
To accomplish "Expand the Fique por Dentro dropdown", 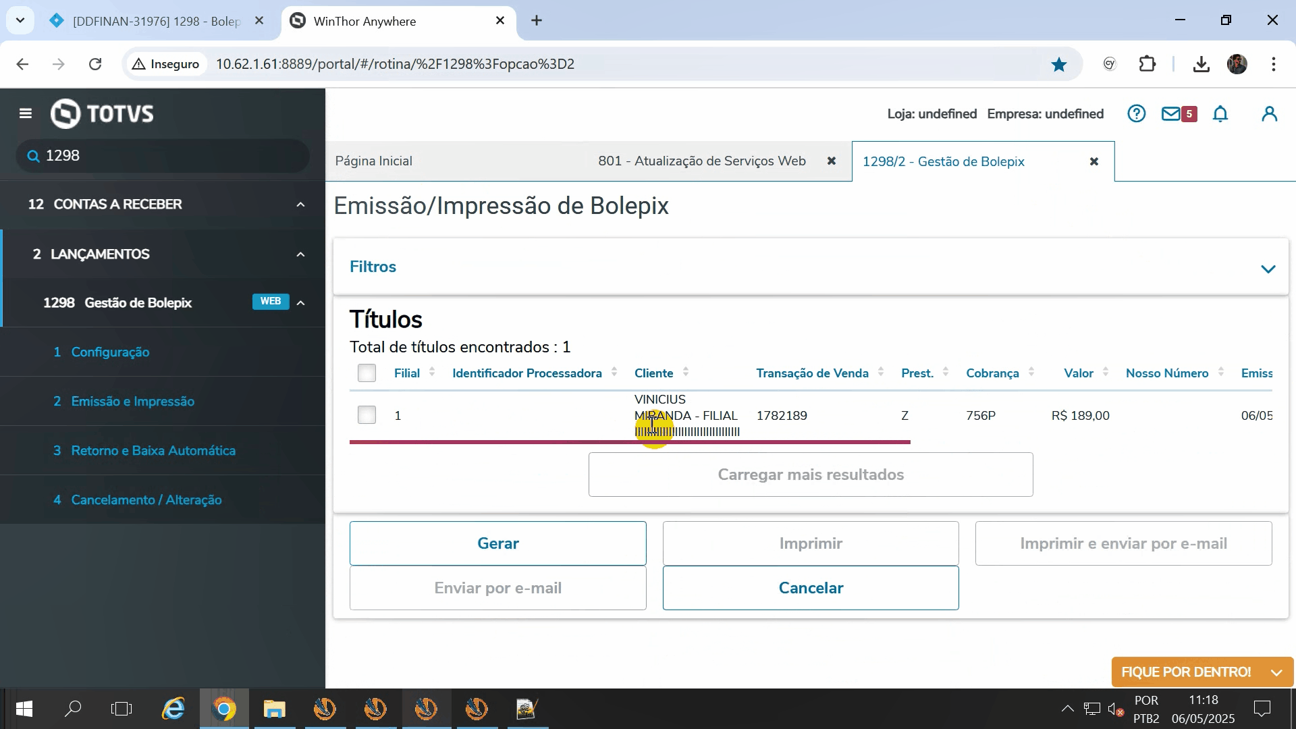I will 1276,672.
